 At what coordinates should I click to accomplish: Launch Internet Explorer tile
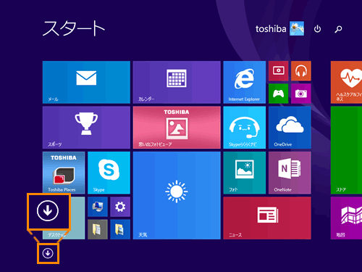pyautogui.click(x=245, y=82)
